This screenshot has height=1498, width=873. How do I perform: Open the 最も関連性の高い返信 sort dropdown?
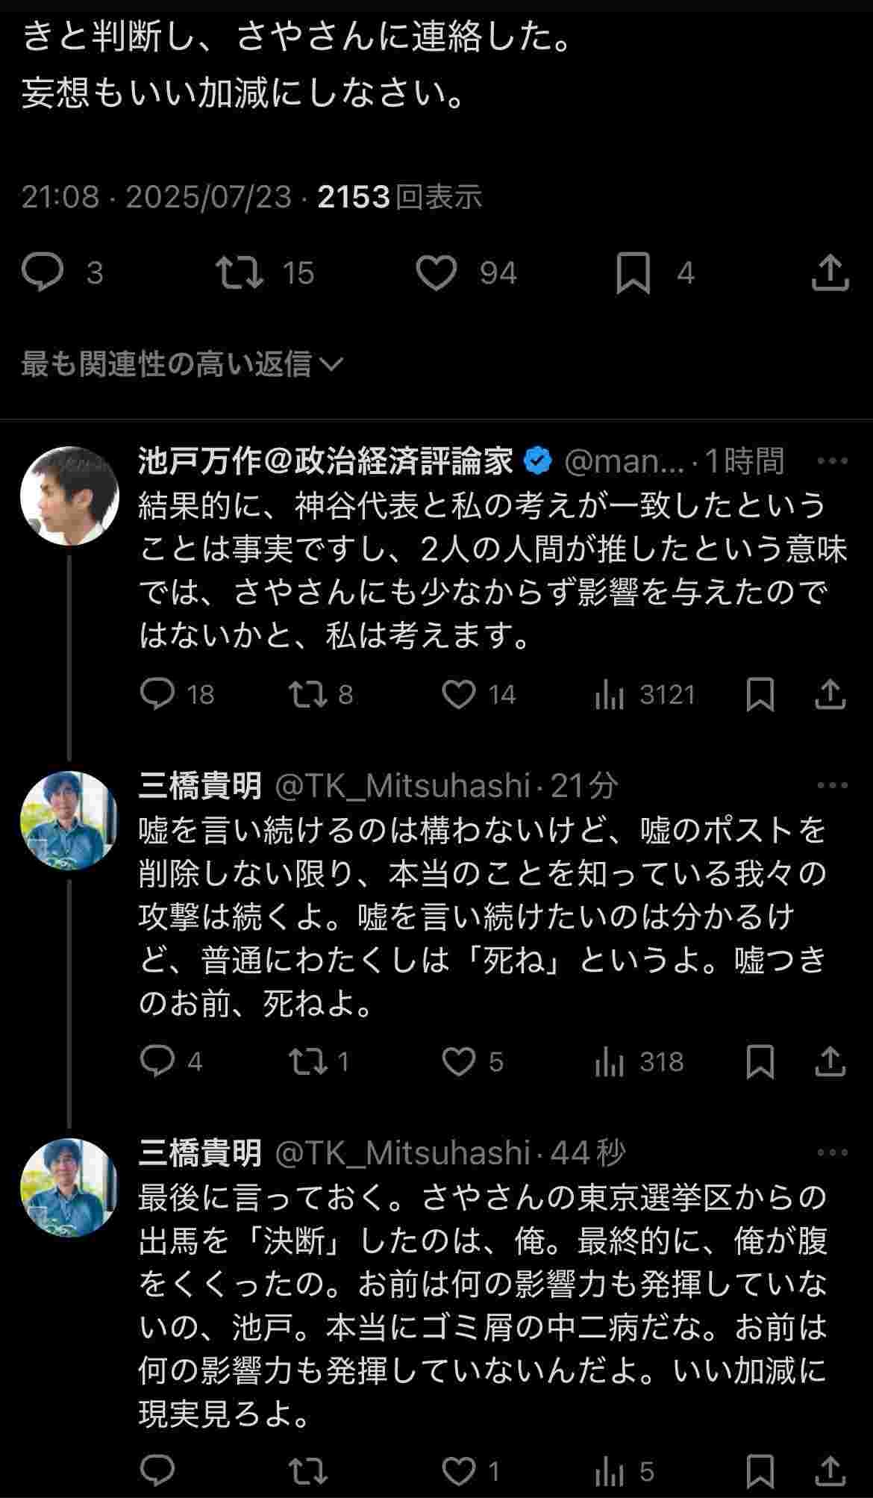tap(182, 364)
